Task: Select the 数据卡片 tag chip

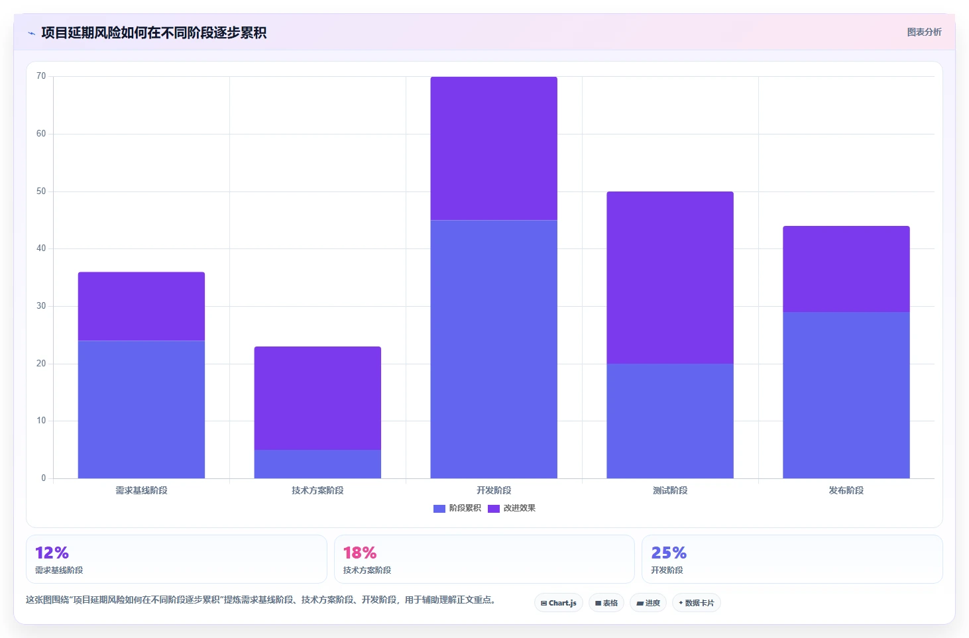Action: [x=697, y=603]
